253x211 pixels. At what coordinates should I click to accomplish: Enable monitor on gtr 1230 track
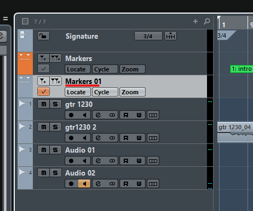tap(84, 115)
